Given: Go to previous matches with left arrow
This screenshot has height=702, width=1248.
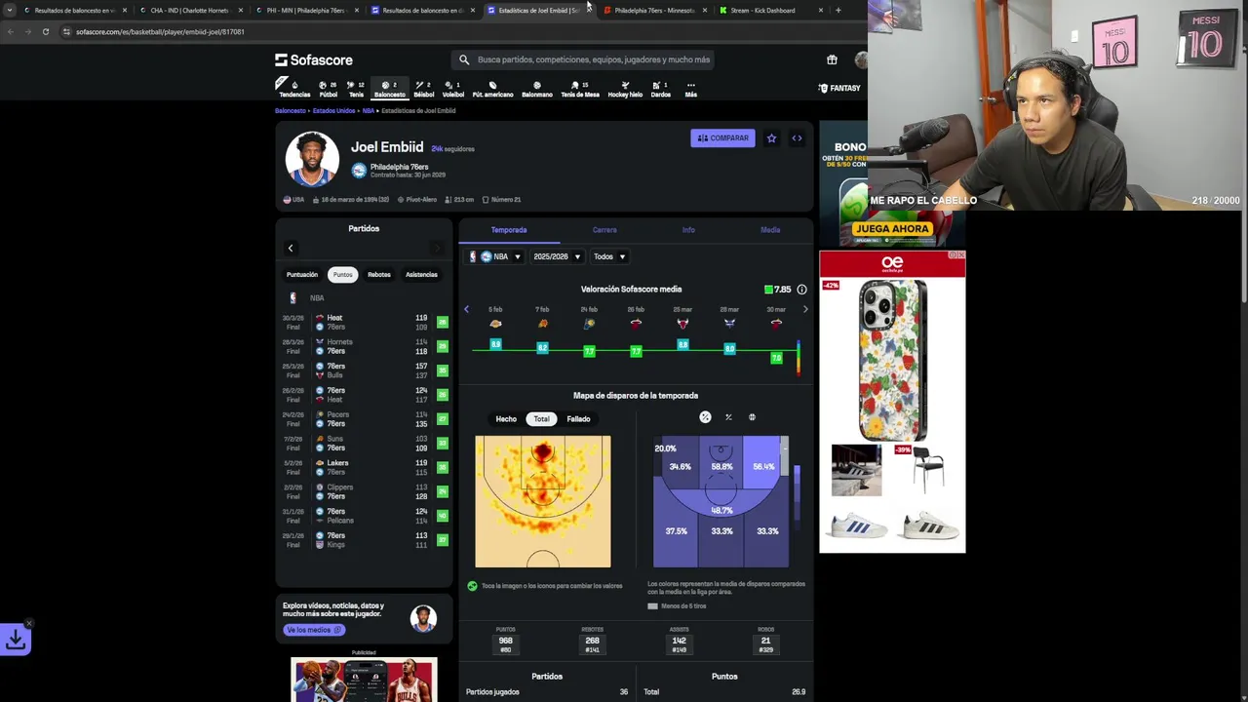Looking at the screenshot, I should [290, 249].
